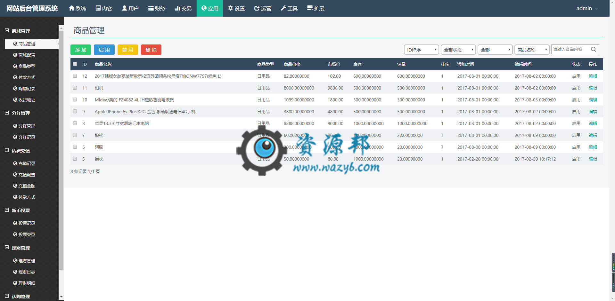Viewport: 615px width, 301px height.
Task: Click the home icon next to 系统
Action: (x=71, y=8)
